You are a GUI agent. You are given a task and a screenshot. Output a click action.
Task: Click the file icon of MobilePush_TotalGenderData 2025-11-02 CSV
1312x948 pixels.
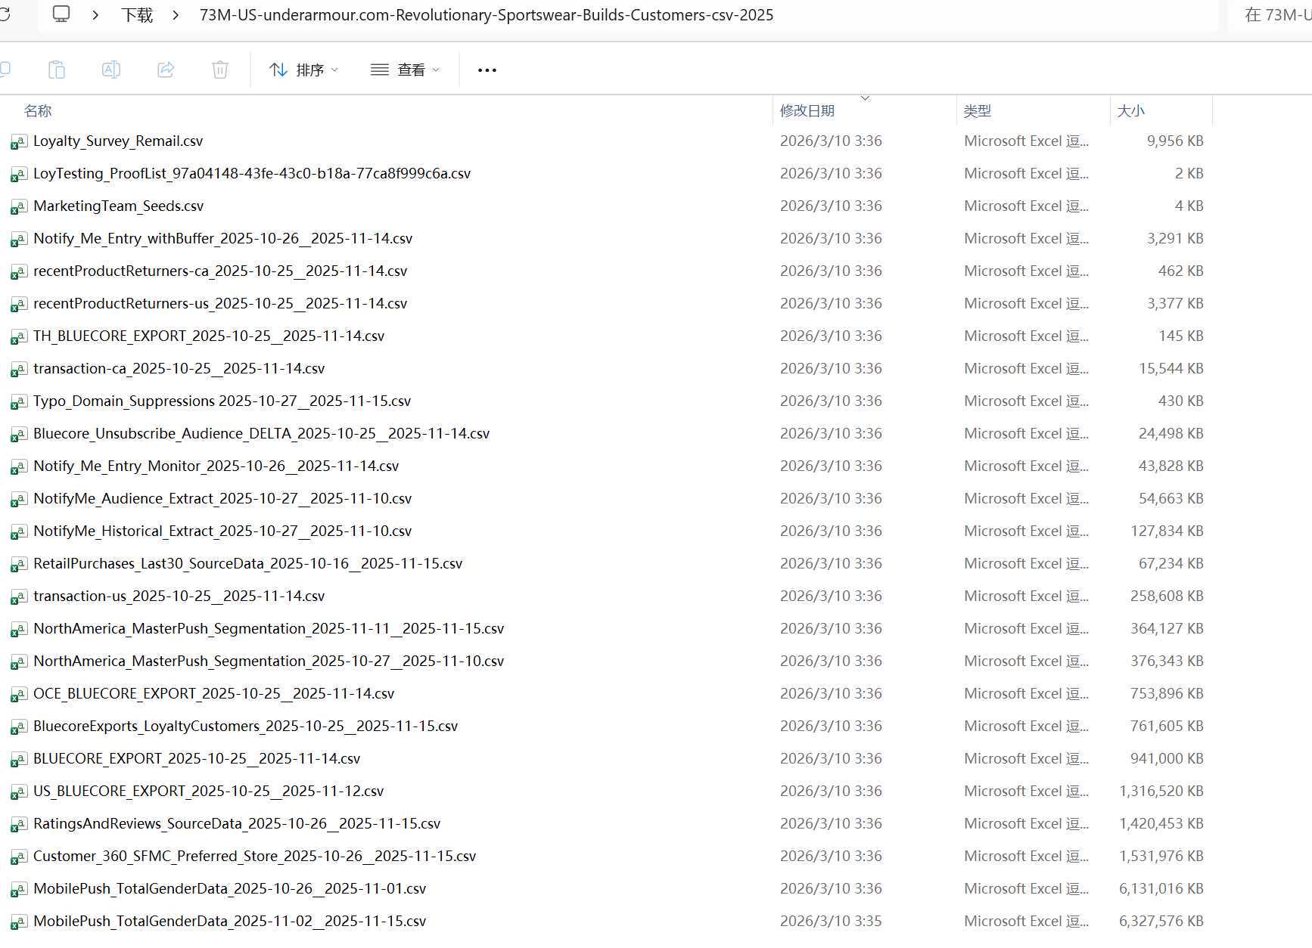[19, 922]
